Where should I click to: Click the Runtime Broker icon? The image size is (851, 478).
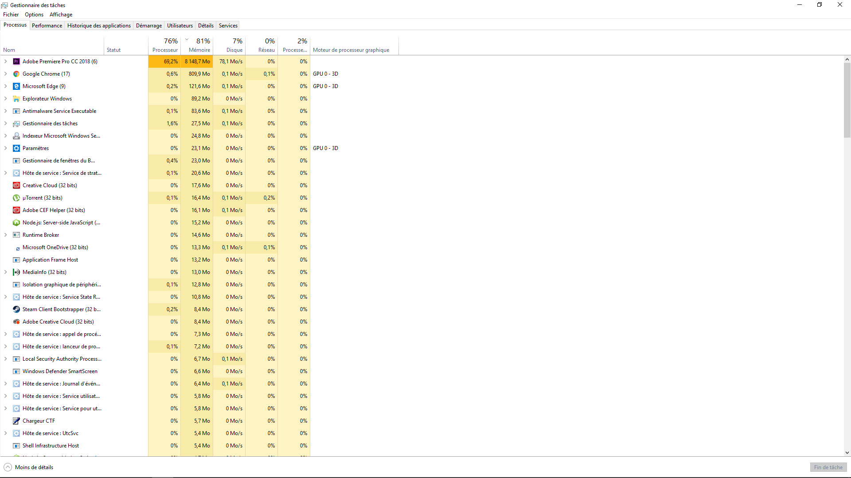click(x=16, y=235)
